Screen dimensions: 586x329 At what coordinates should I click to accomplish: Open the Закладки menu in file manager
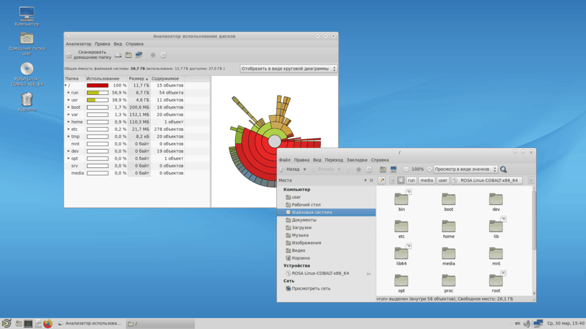click(x=357, y=160)
